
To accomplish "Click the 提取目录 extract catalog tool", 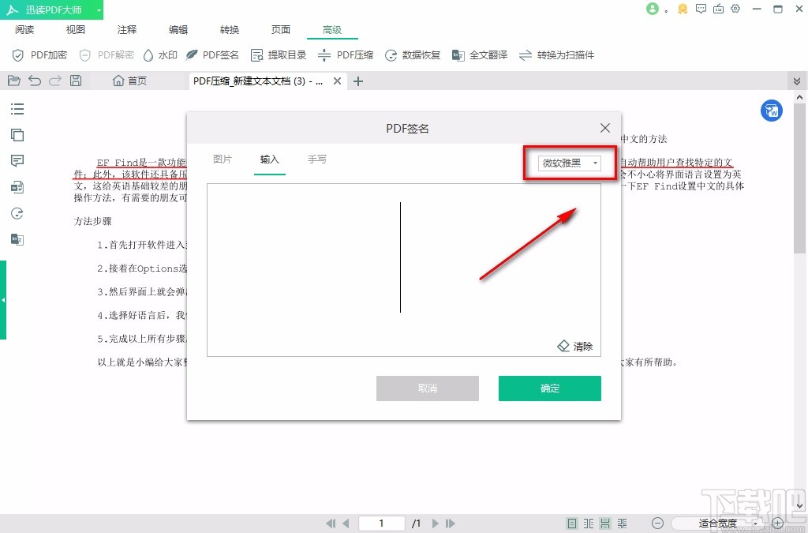I will coord(278,54).
